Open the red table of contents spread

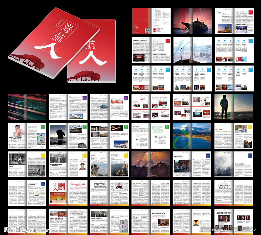(x=151, y=21)
